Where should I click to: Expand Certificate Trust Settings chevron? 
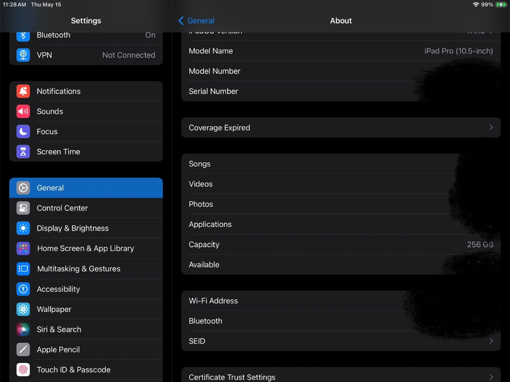491,377
